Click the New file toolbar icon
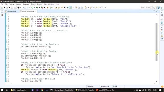The image size is (164, 92). (x=2, y=8)
